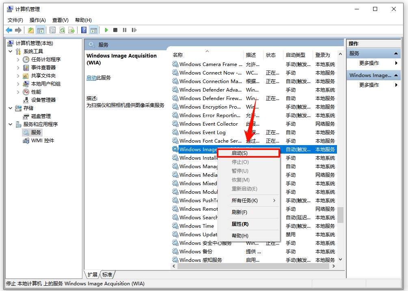
Task: Select Windows Event Log service row
Action: pos(254,133)
